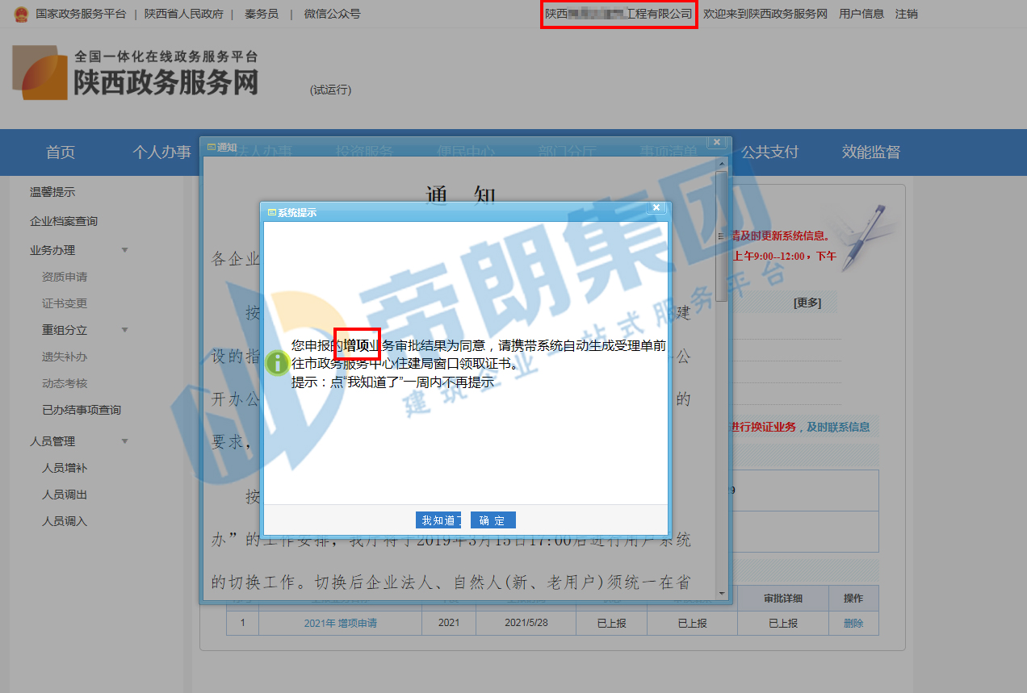Close the 系统提示 dialog with its X button

pos(656,208)
